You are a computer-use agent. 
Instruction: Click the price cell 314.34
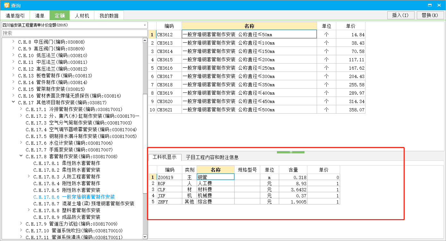(x=351, y=101)
